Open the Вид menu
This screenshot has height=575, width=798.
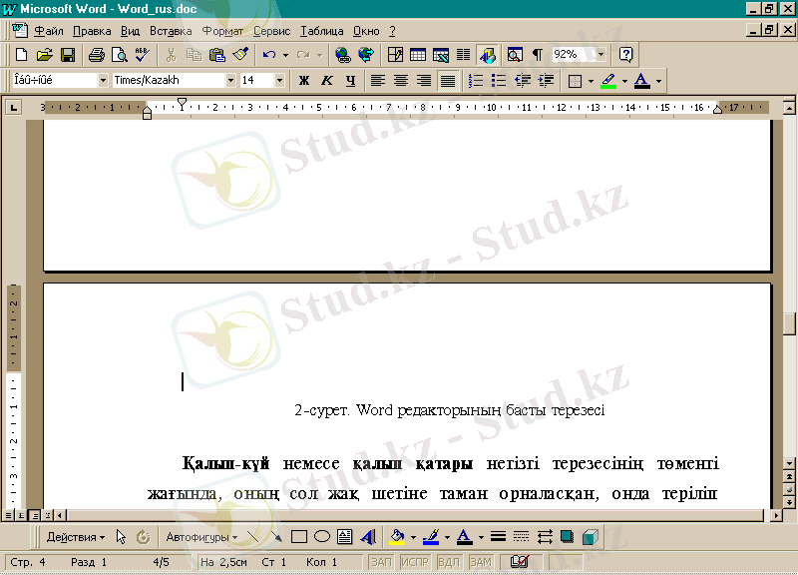[130, 31]
